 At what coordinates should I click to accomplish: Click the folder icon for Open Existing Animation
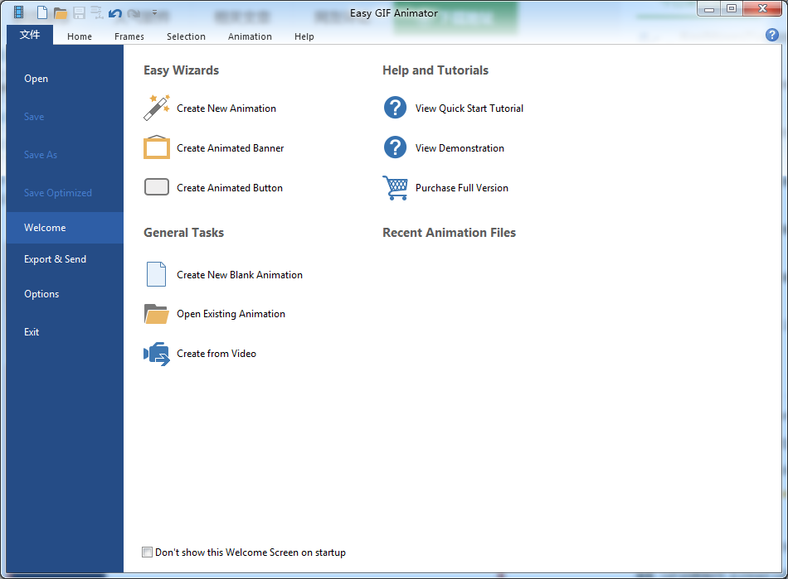pos(156,314)
